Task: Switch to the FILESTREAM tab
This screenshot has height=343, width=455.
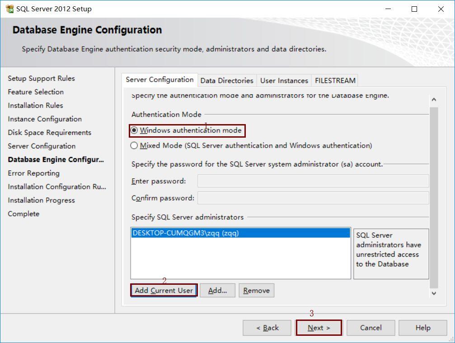Action: coord(335,80)
